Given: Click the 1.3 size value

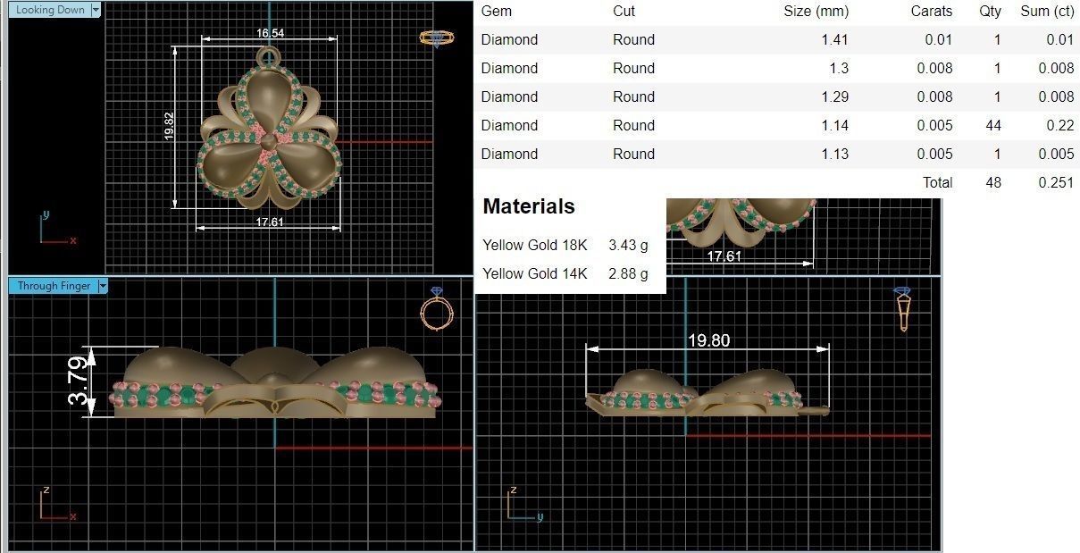Looking at the screenshot, I should click(x=838, y=68).
